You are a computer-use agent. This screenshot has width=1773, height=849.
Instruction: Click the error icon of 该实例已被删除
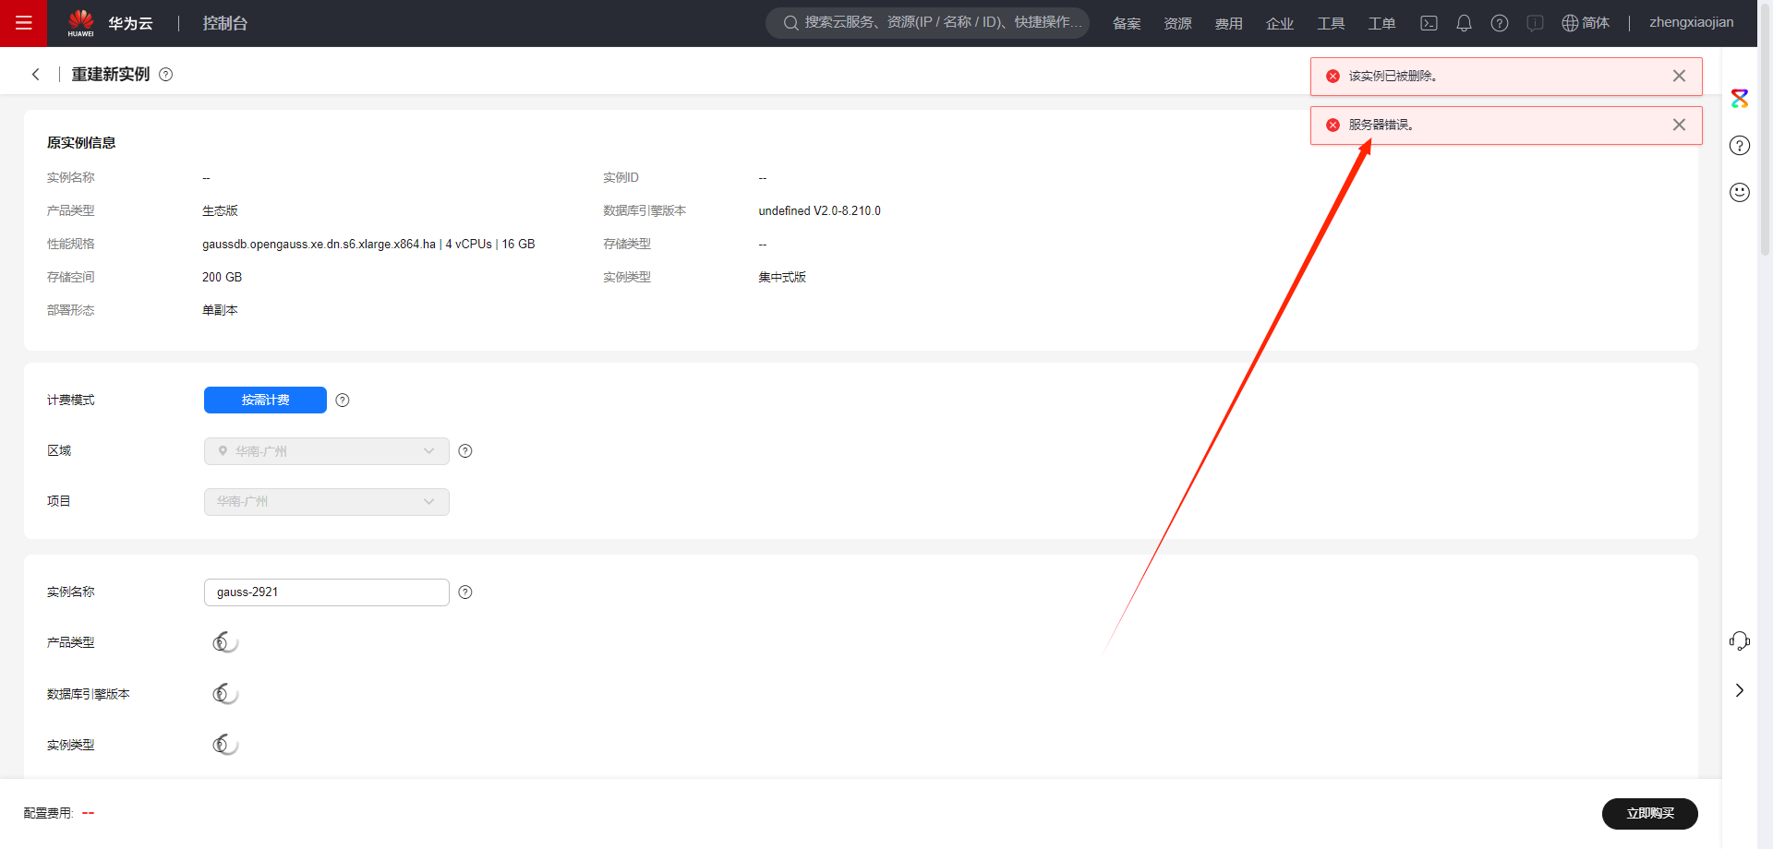pyautogui.click(x=1333, y=76)
